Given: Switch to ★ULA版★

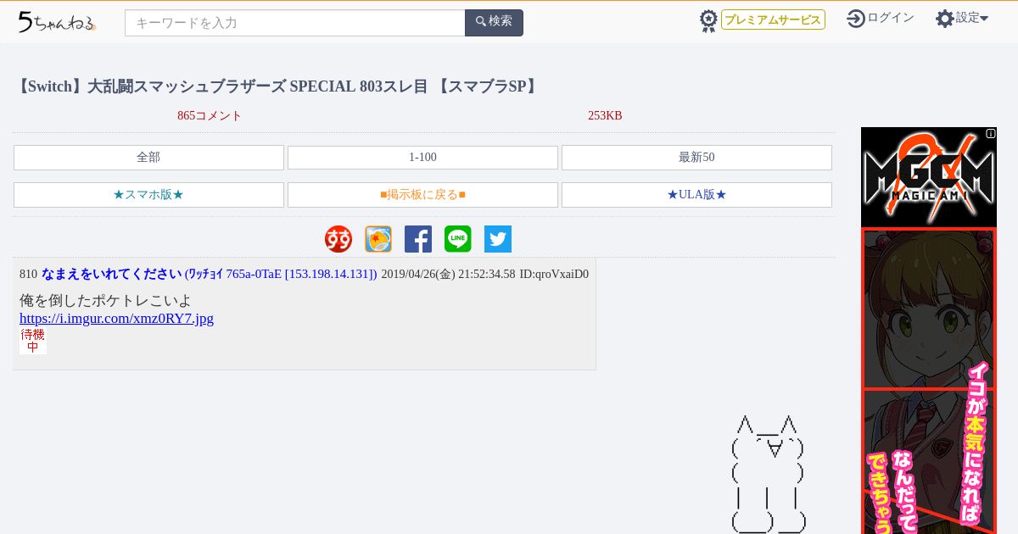Looking at the screenshot, I should pos(696,195).
